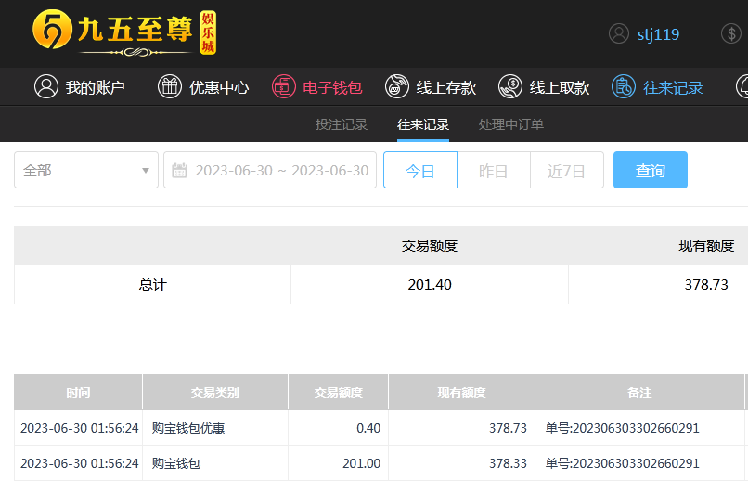This screenshot has width=748, height=492.
Task: Select the 昨日 date filter
Action: point(493,171)
